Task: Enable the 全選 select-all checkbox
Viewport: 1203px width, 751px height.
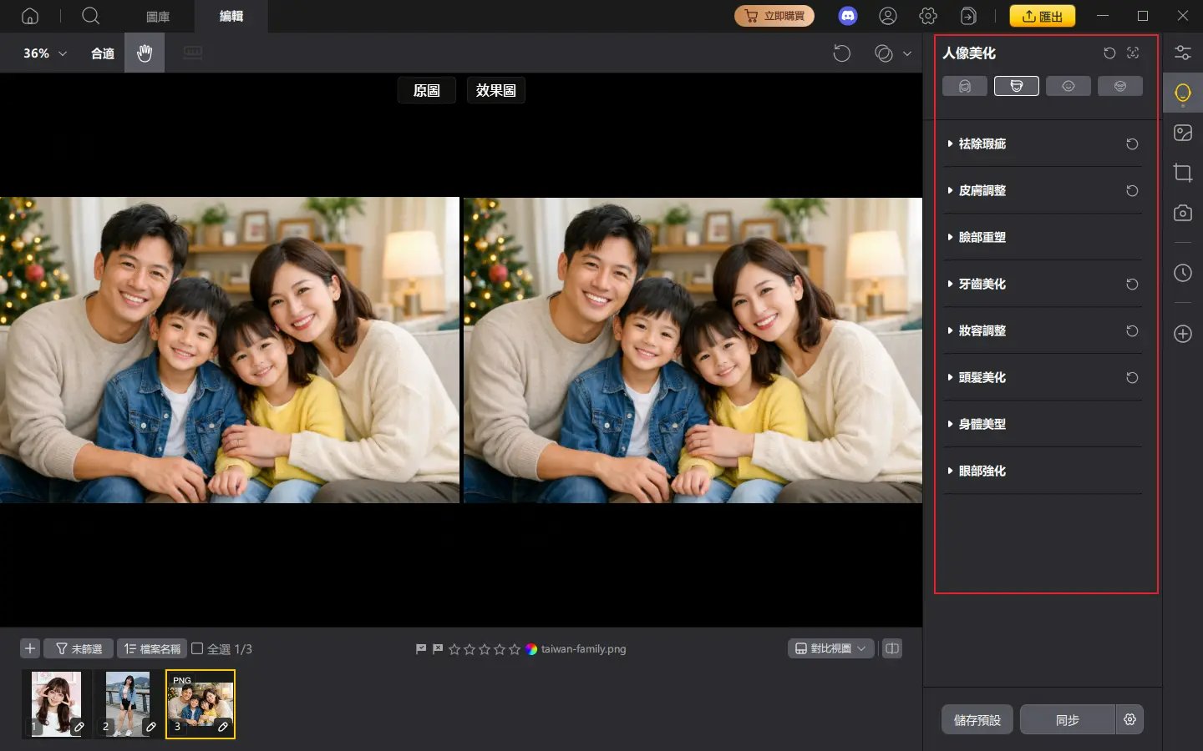Action: (x=198, y=648)
